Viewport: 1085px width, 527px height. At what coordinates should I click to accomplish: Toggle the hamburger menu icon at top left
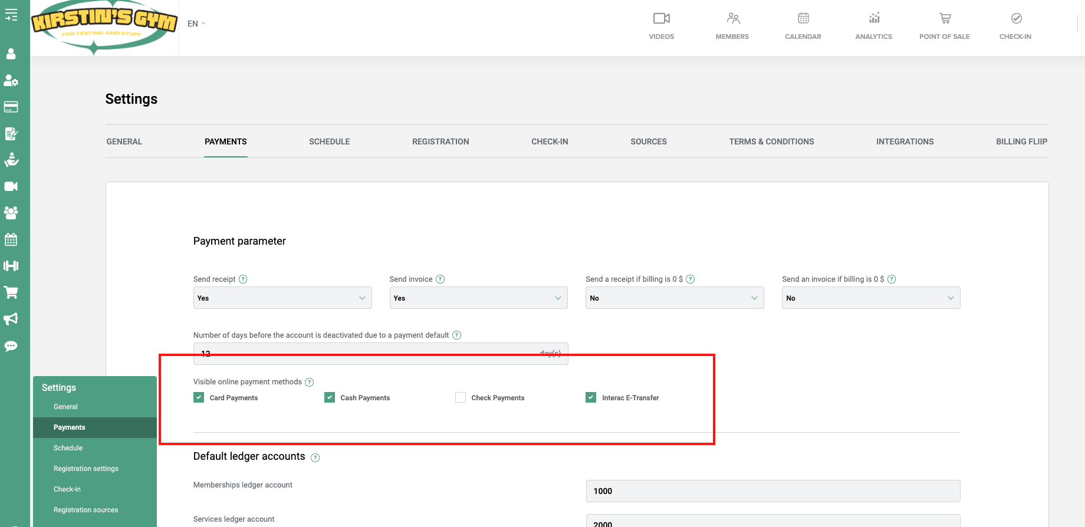(x=11, y=15)
